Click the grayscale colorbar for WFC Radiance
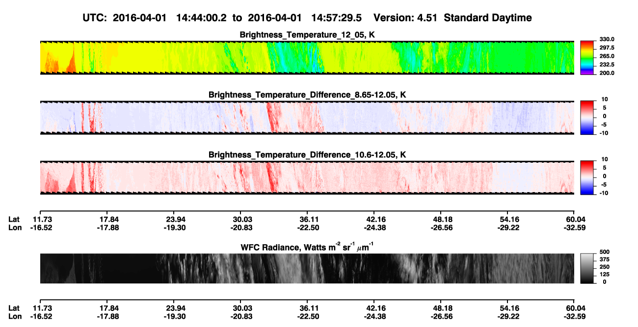The width and height of the screenshot is (638, 327). 586,269
